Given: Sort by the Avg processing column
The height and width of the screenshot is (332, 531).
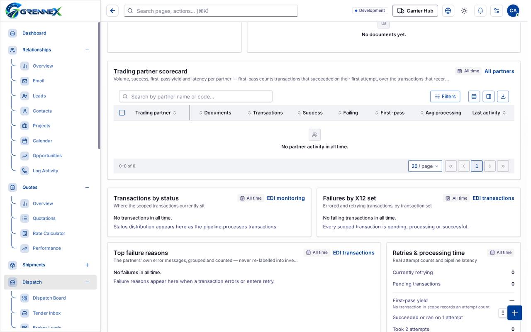Looking at the screenshot, I should tap(441, 113).
